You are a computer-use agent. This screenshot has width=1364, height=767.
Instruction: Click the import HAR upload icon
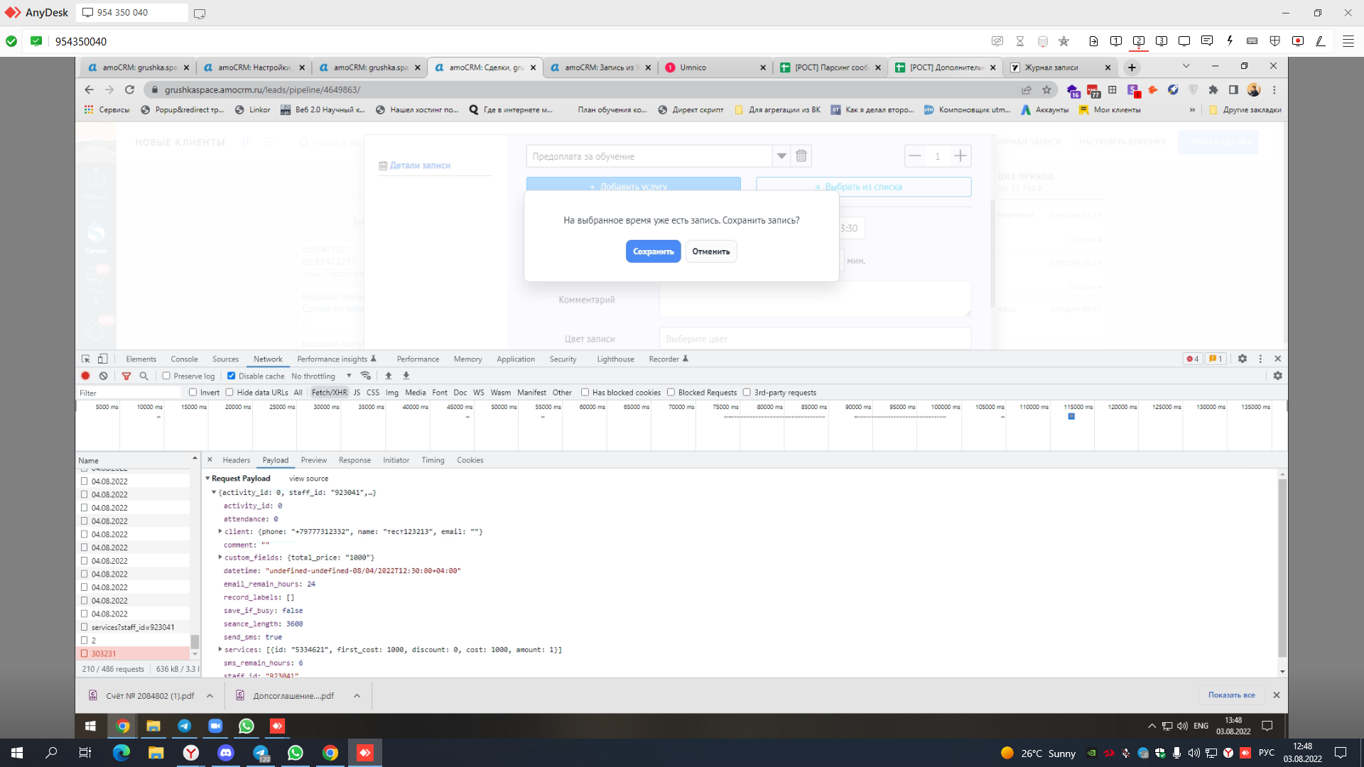389,376
